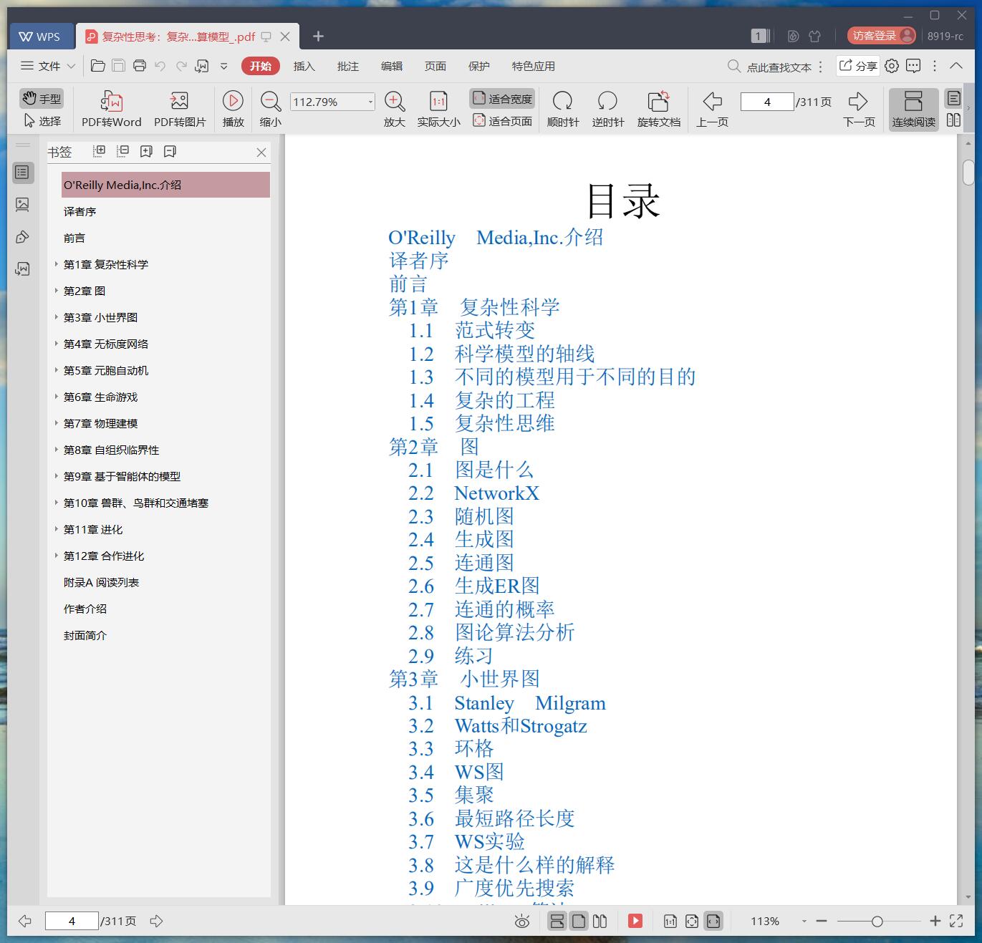Viewport: 982px width, 943px height.
Task: Click 点此查找文本 search box
Action: [x=770, y=67]
